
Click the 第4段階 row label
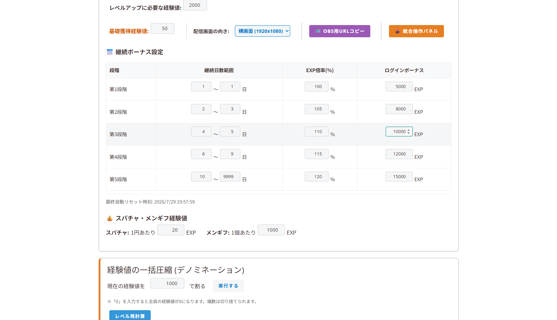(x=118, y=157)
